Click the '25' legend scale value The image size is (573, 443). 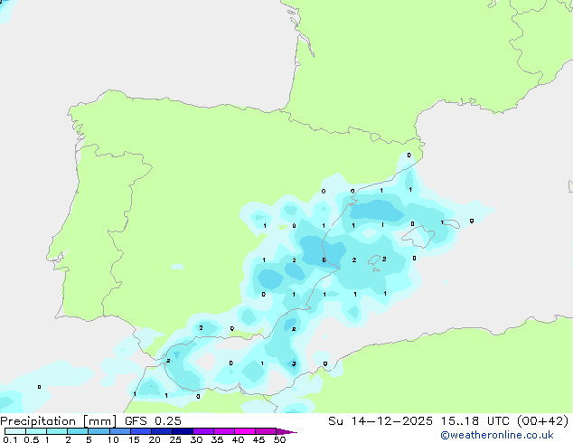[x=175, y=439]
